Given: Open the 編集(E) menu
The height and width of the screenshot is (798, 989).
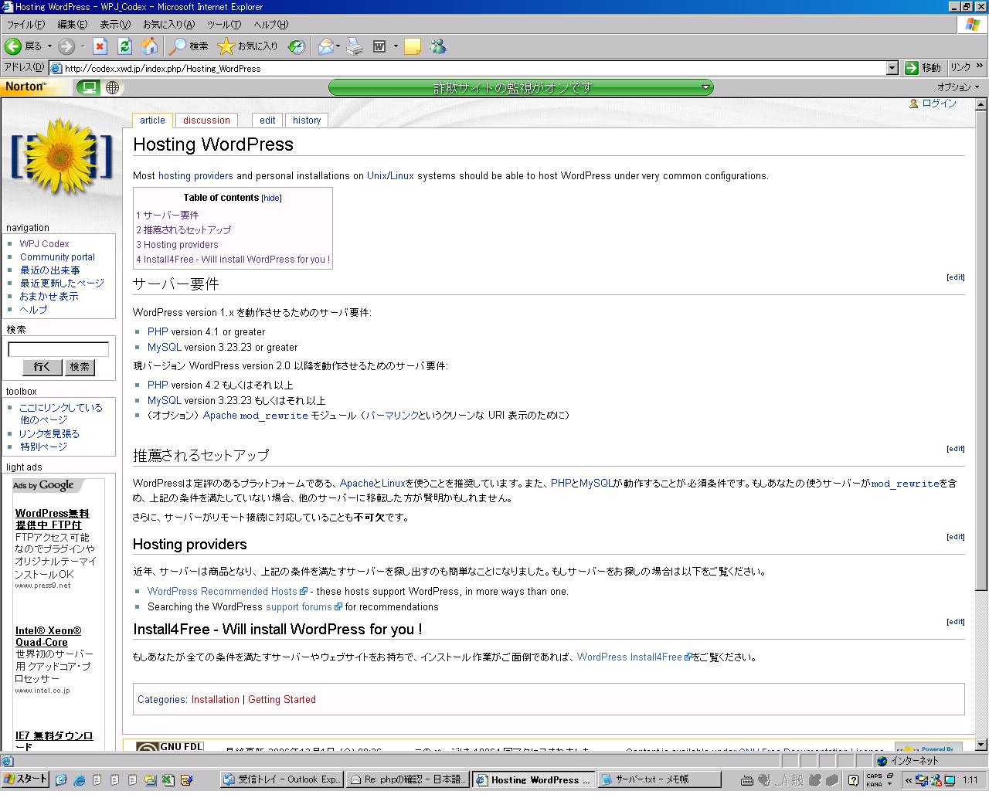Looking at the screenshot, I should (73, 25).
